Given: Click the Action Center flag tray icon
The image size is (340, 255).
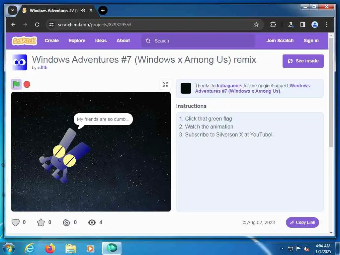Looking at the screenshot, I should pos(298,249).
